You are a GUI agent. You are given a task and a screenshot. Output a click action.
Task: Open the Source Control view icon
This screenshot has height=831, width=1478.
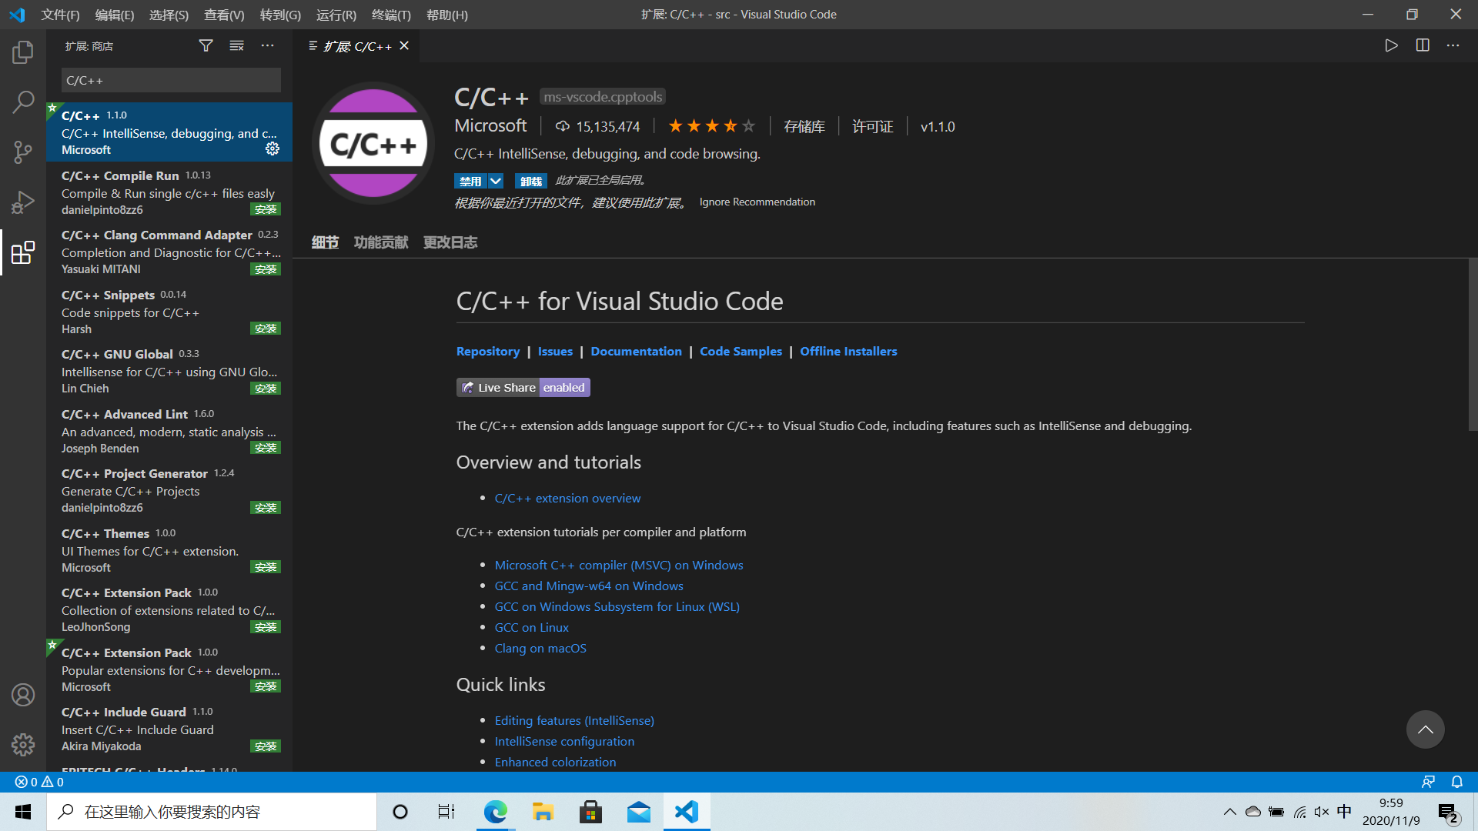[x=23, y=152]
